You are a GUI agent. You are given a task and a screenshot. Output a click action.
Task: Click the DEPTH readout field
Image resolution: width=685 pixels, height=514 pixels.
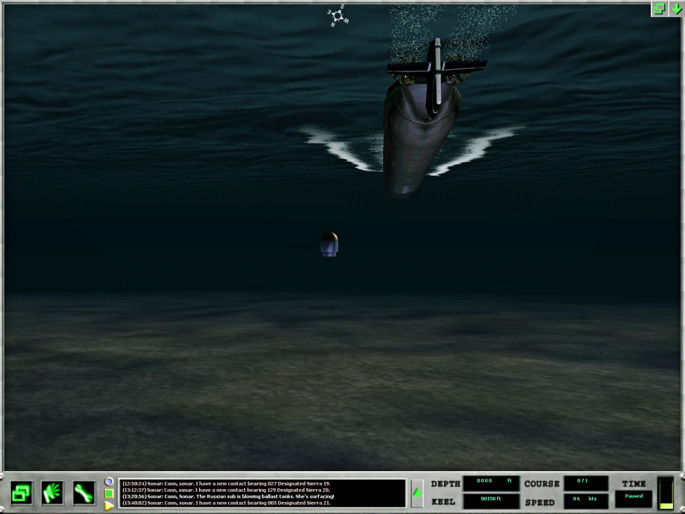491,483
